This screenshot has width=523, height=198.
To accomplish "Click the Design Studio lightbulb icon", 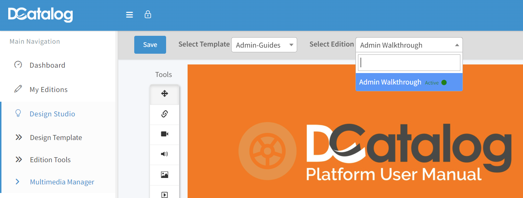I will coord(18,113).
